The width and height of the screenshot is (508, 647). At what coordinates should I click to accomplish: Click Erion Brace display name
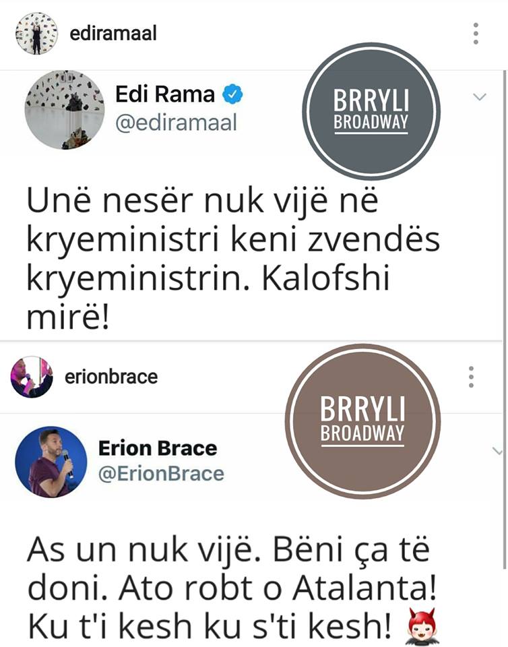pos(158,448)
